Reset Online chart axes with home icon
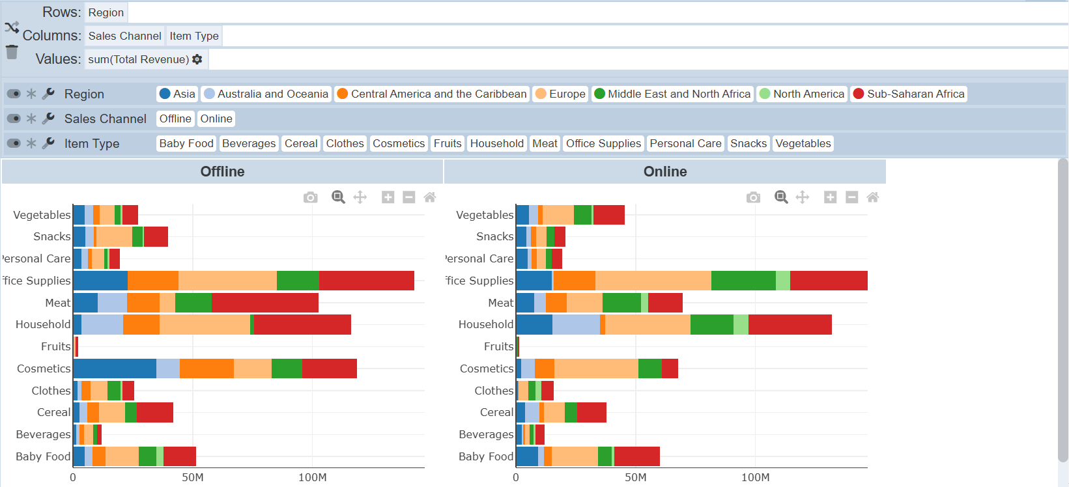1069x487 pixels. (873, 197)
